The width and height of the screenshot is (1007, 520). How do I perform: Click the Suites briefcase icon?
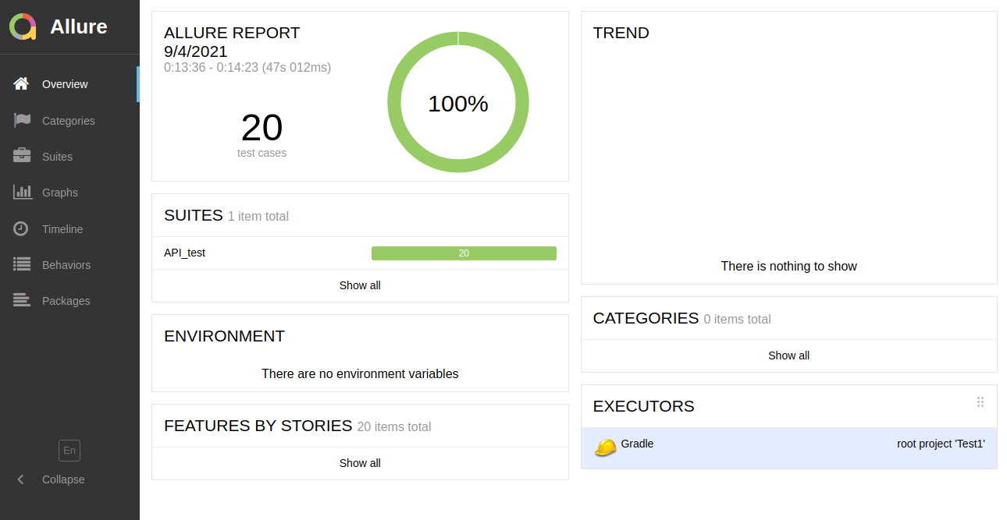22,156
